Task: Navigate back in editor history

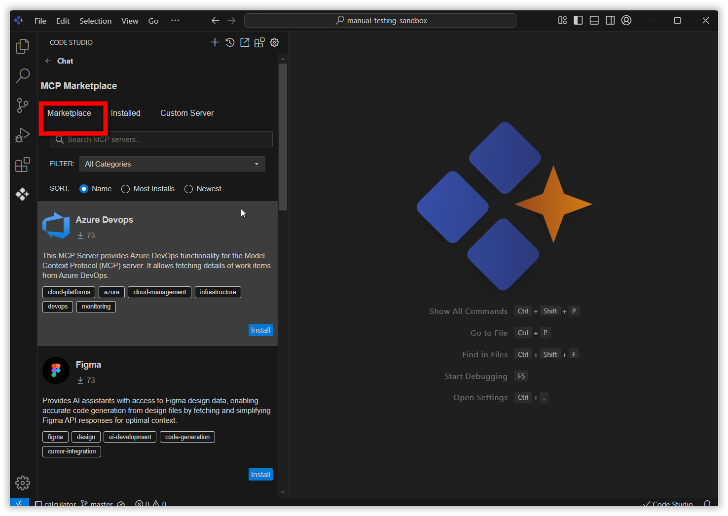Action: coord(216,21)
